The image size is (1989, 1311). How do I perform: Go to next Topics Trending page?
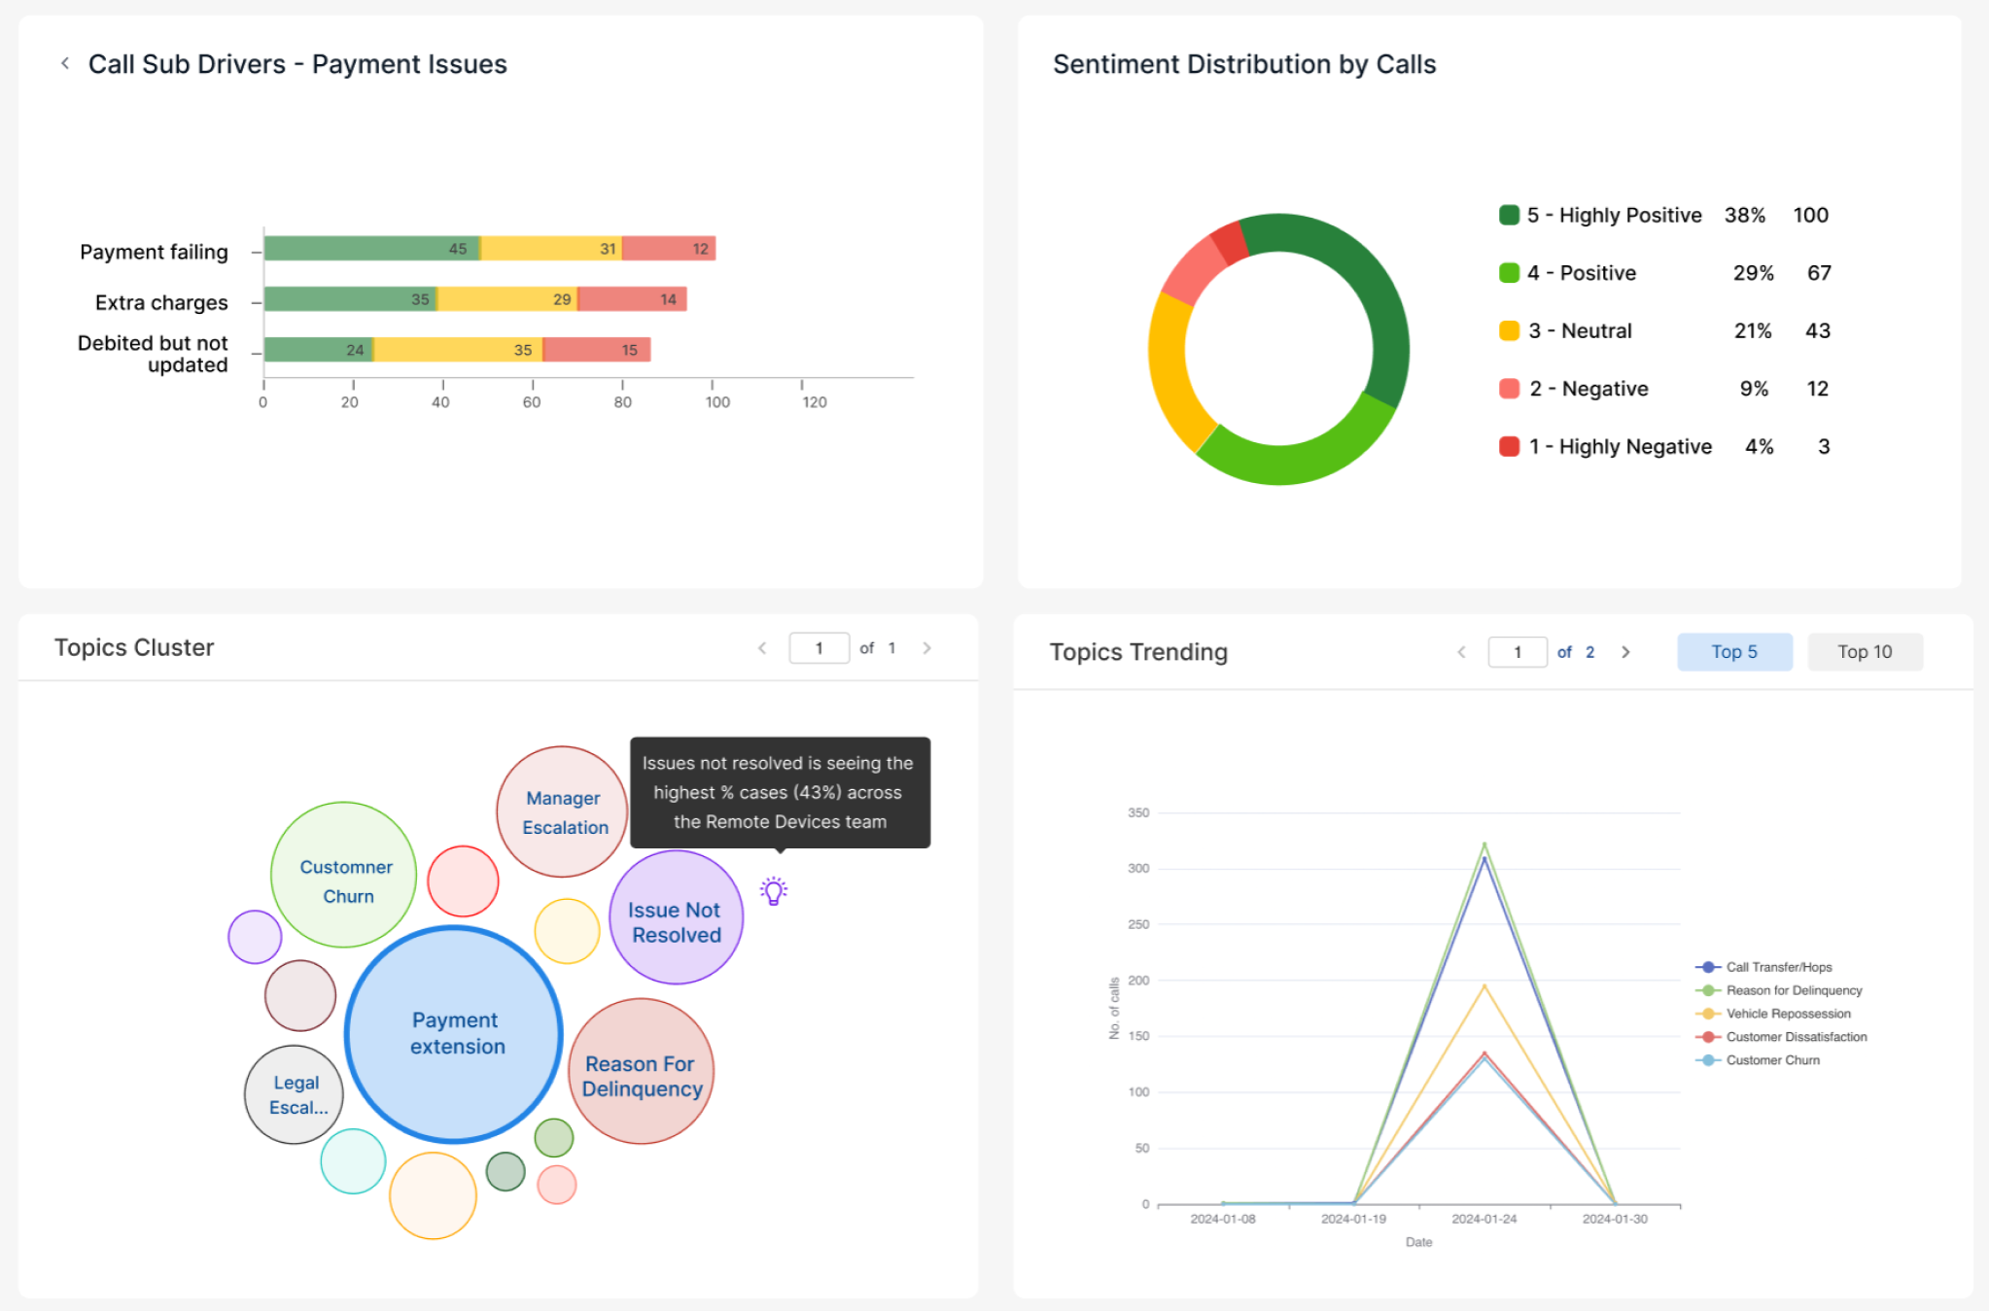click(1625, 652)
